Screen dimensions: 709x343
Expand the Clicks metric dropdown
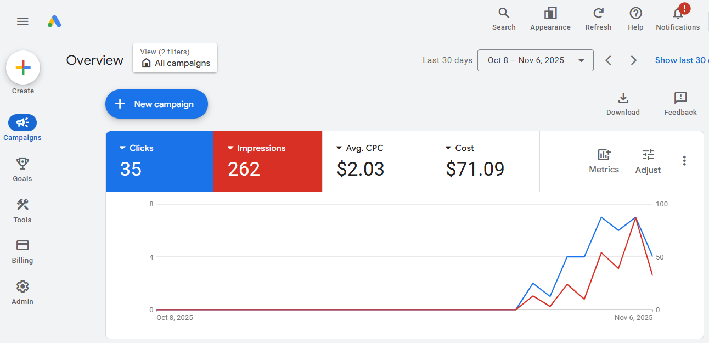point(122,148)
